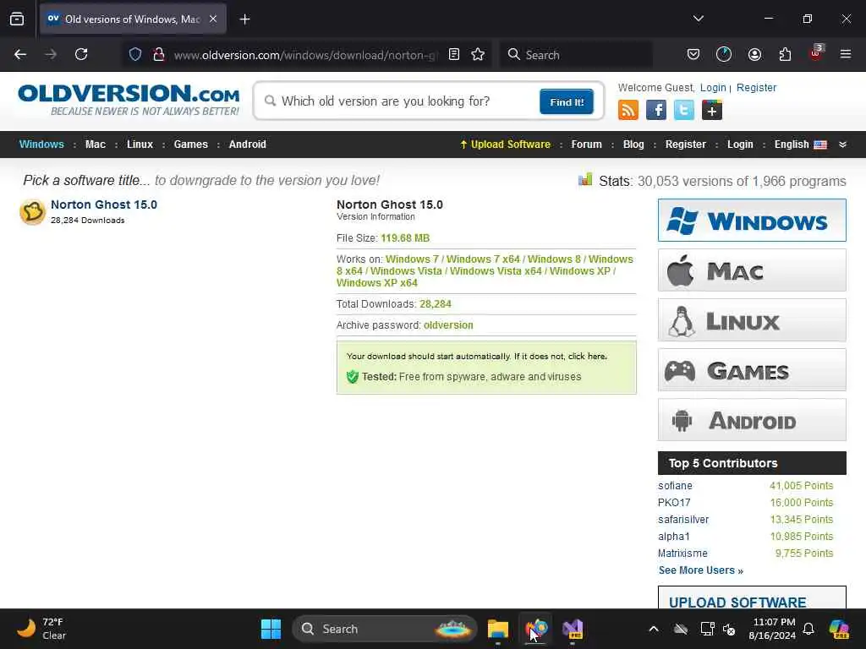Open File Explorer from the taskbar
The image size is (866, 649).
[497, 629]
